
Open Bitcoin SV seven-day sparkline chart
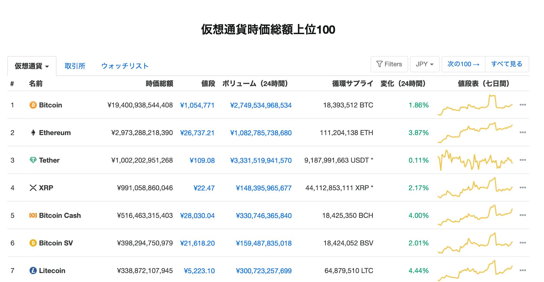[475, 243]
